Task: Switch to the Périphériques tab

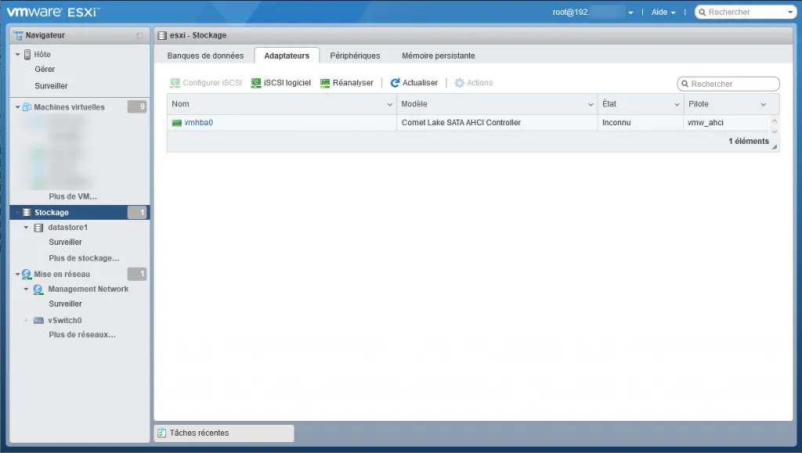Action: click(355, 56)
